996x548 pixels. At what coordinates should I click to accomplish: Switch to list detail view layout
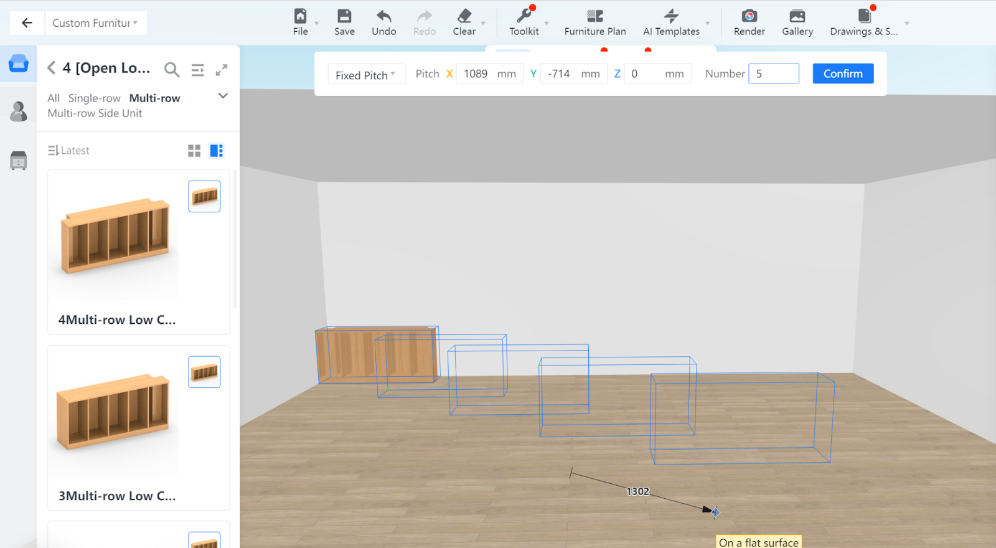[216, 151]
